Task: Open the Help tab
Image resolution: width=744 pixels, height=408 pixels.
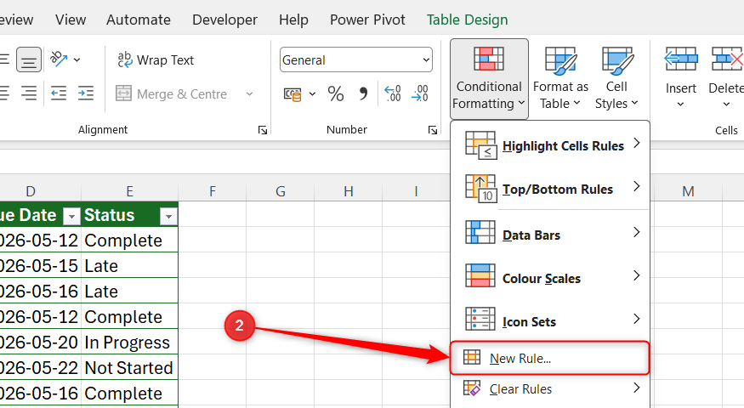Action: click(293, 20)
